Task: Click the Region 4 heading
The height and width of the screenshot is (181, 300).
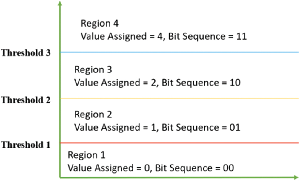Action: pos(100,23)
